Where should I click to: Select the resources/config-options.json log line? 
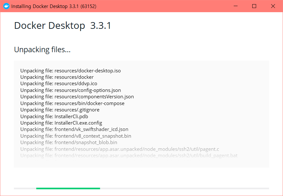pos(70,90)
